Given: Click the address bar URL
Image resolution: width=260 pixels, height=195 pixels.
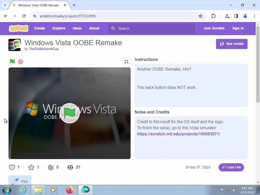Looking at the screenshot, I should [68, 16].
